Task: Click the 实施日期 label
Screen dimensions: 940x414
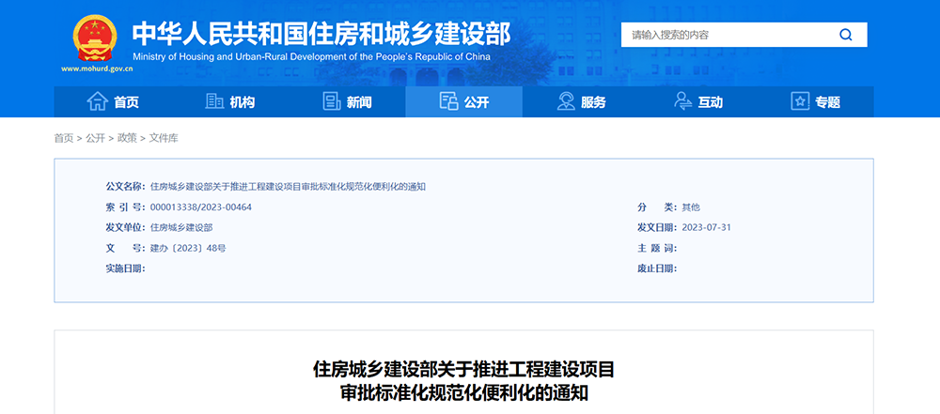Action: [x=125, y=268]
